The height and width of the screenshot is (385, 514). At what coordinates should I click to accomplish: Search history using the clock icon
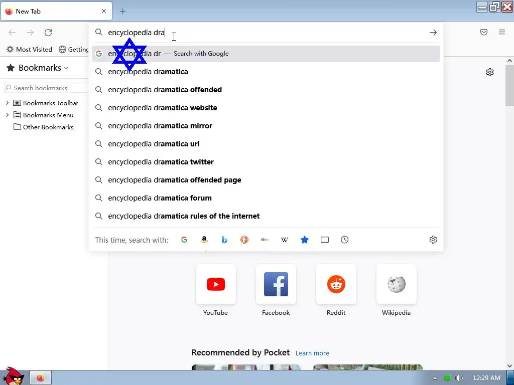click(344, 240)
